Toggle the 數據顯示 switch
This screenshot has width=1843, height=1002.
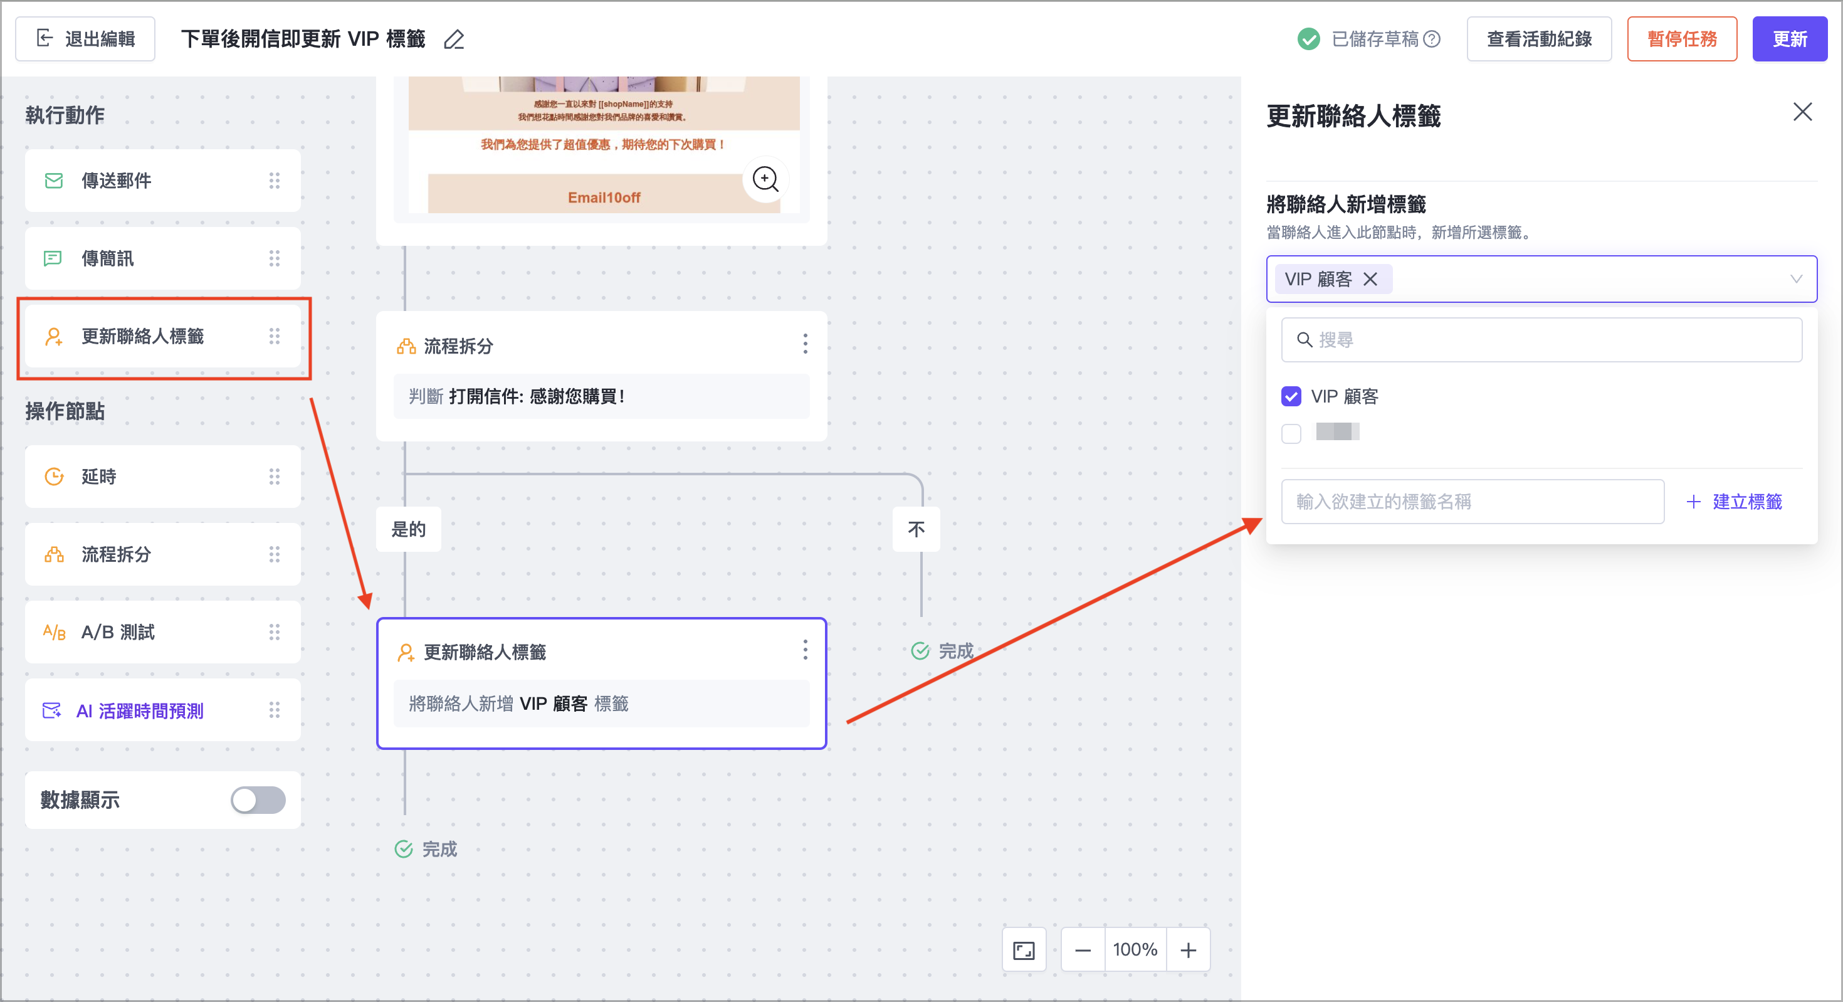(258, 799)
